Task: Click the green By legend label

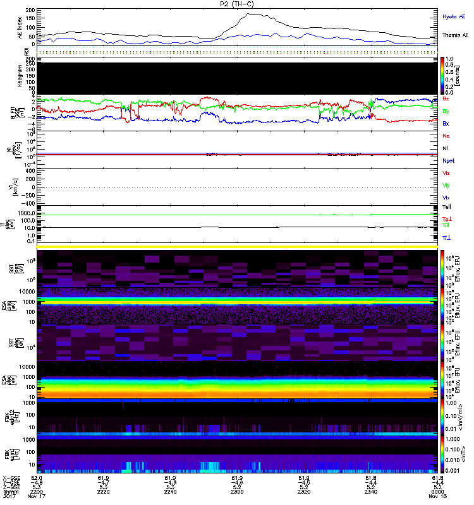Action: 446,112
